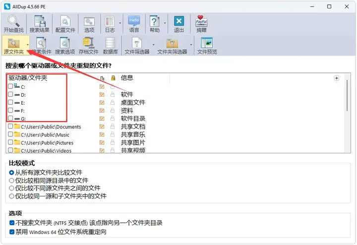Select 仅比较相同源目录中的文件 radio option
This screenshot has width=357, height=245.
pos(11,181)
